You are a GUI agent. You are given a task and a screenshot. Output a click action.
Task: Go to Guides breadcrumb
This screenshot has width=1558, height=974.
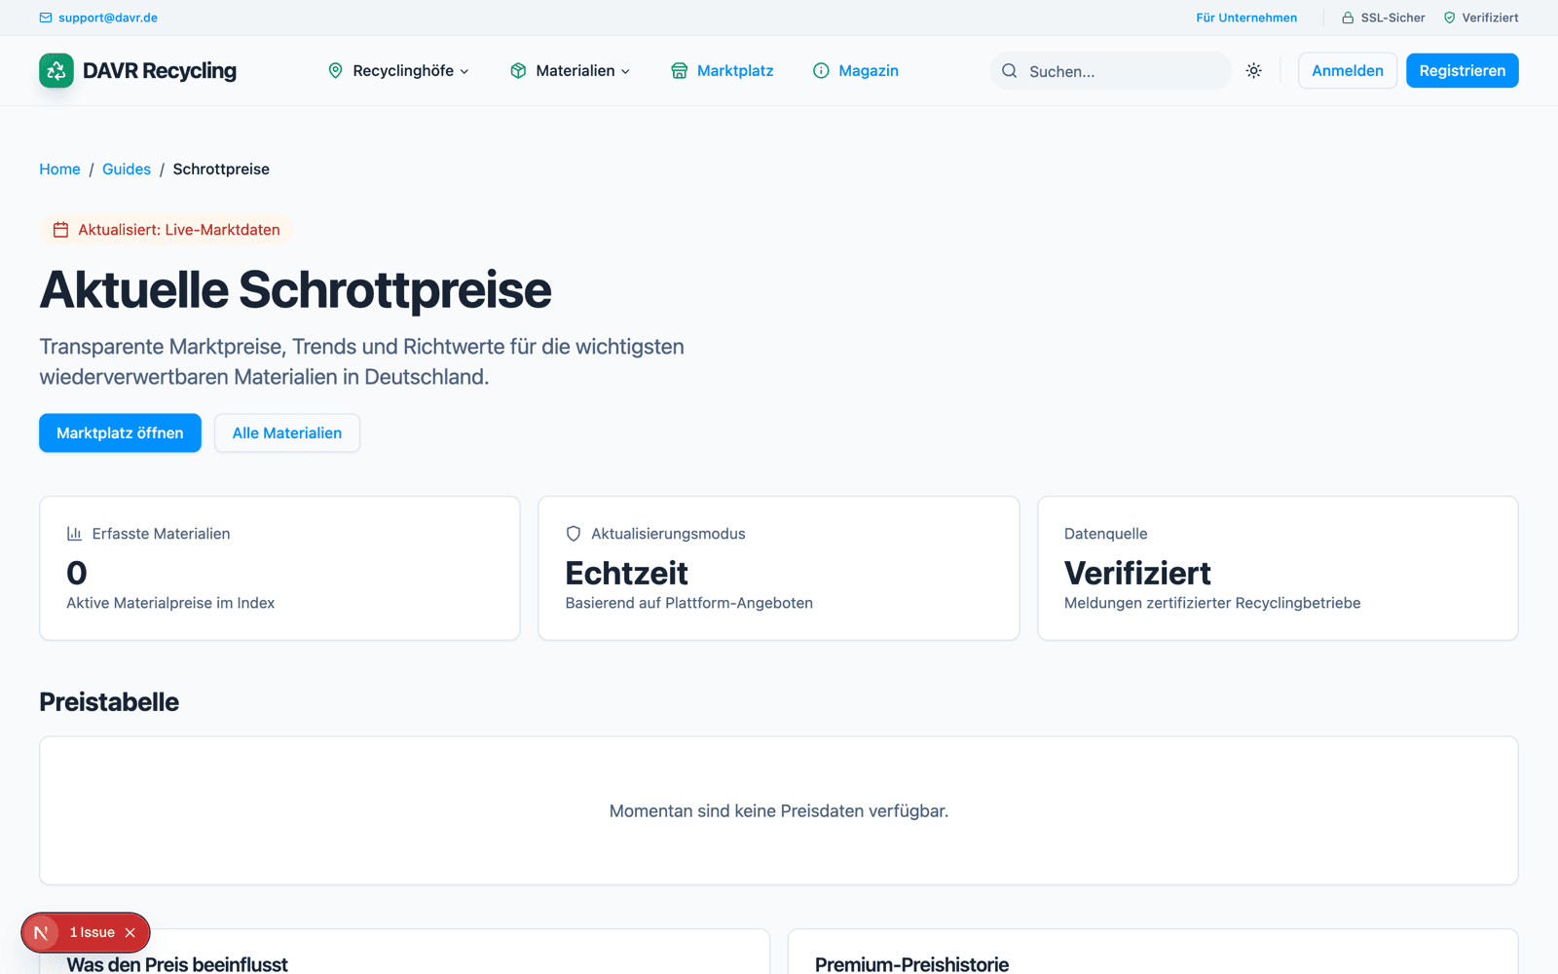[127, 169]
